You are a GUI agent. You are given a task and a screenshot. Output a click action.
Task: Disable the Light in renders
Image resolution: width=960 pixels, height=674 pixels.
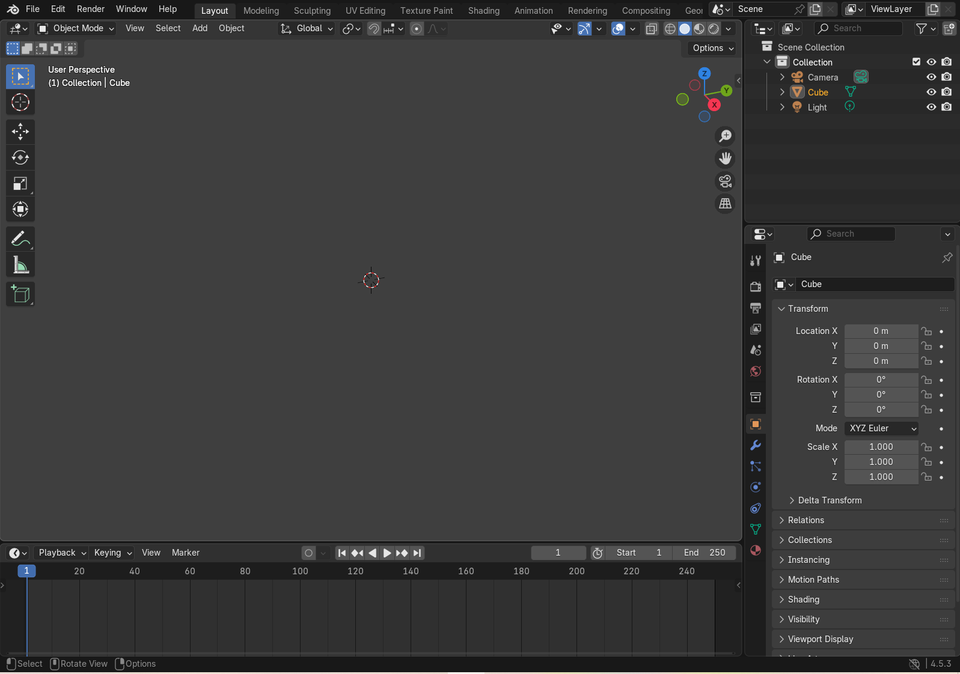(947, 107)
